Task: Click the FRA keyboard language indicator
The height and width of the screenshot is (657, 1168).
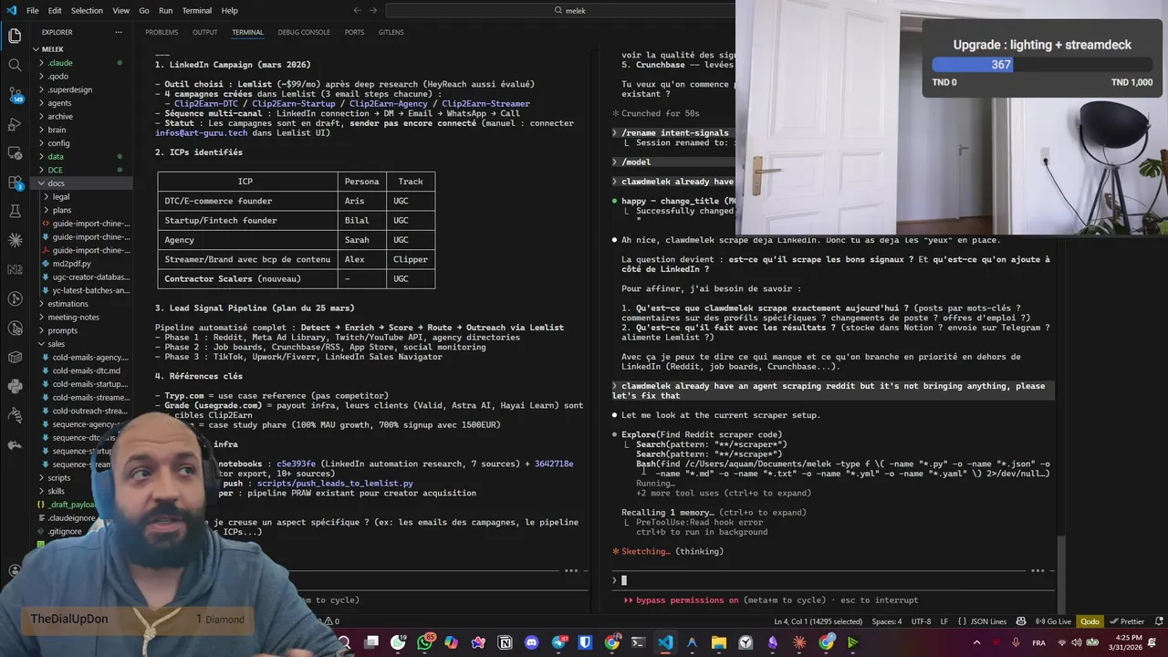Action: 1038,642
